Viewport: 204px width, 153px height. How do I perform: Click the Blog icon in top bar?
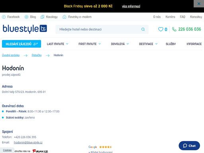click(x=26, y=17)
